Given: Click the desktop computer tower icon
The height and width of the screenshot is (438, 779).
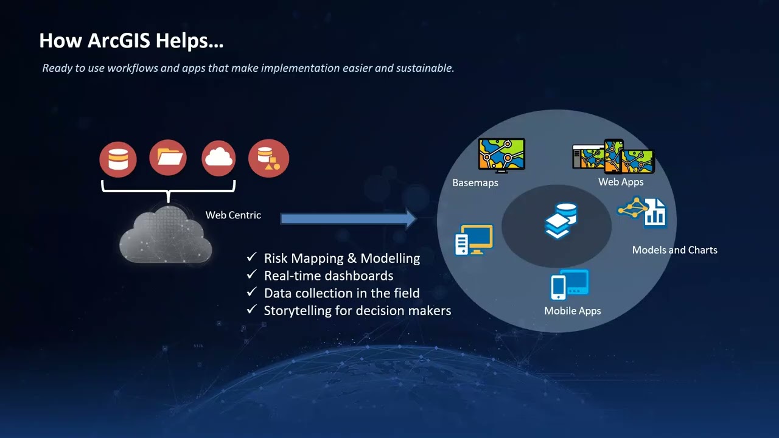Looking at the screenshot, I should (473, 240).
